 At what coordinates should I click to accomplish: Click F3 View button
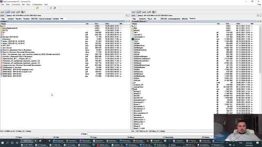19,137
